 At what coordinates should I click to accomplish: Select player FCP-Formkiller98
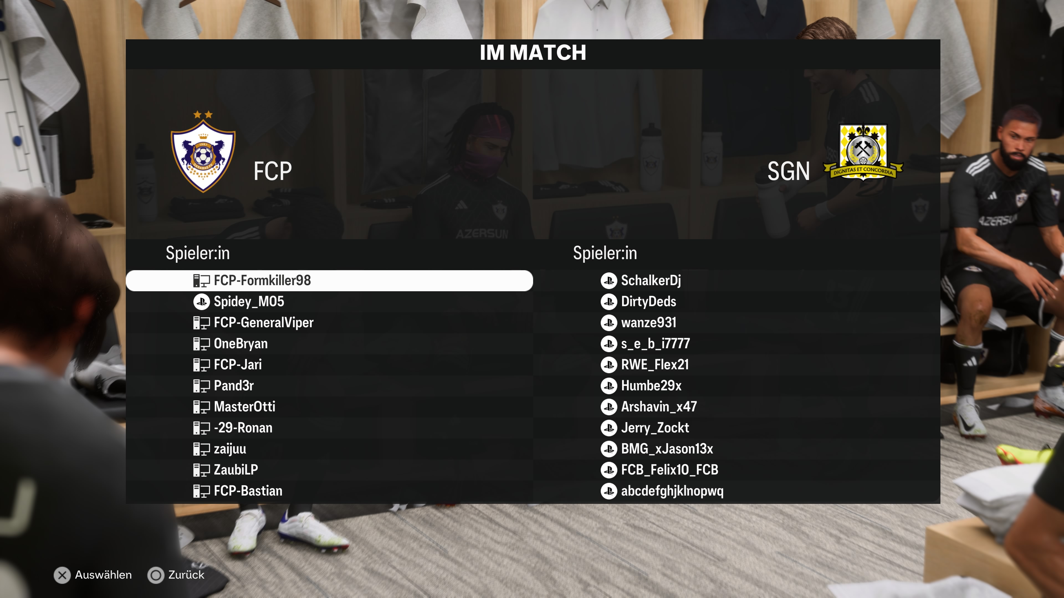click(x=329, y=281)
